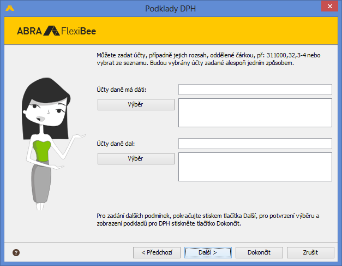
Task: Open Výběr for 'Účty daně dal'
Action: click(136, 158)
